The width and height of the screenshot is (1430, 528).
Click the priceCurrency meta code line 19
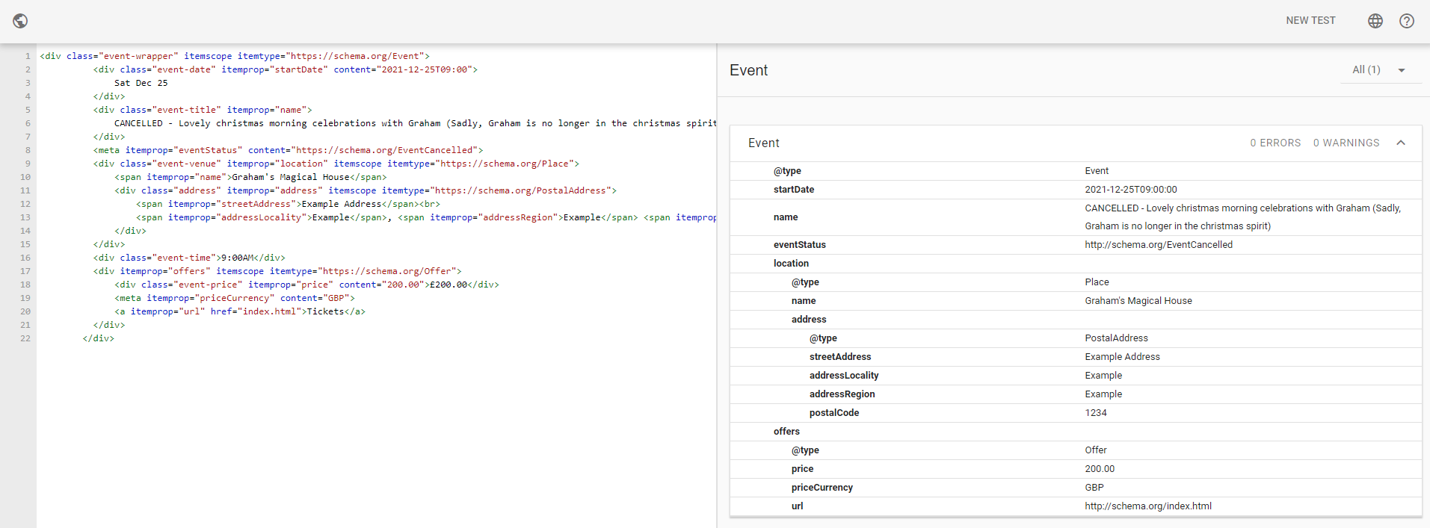click(x=235, y=298)
